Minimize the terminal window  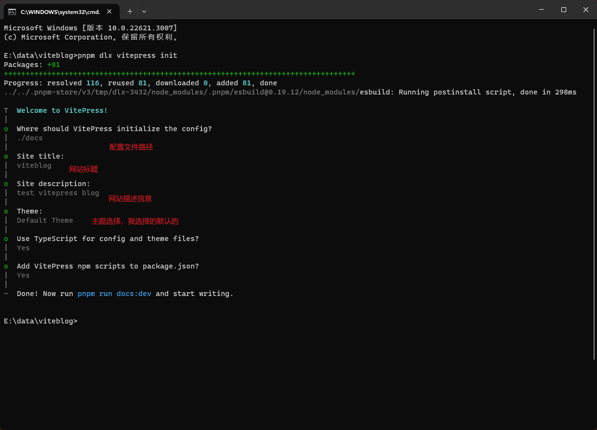pos(541,10)
